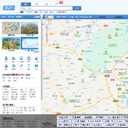Select the hotel building category icon
Image resolution: width=128 pixels, height=128 pixels.
pyautogui.click(x=6, y=58)
